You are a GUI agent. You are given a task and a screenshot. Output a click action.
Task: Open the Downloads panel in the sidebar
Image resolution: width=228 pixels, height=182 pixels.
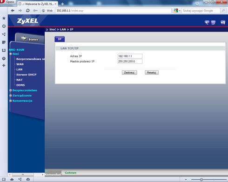point(4,50)
